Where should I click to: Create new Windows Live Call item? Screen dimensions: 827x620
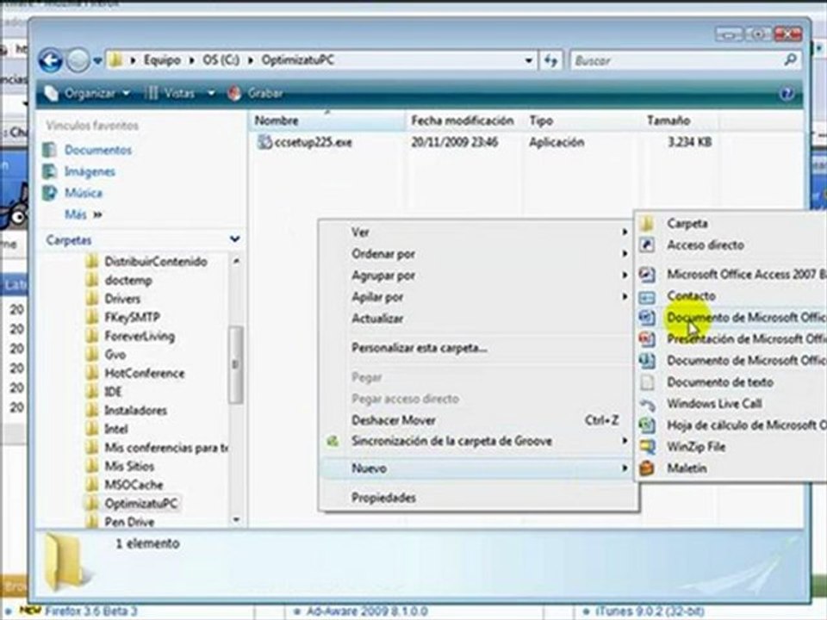click(732, 404)
